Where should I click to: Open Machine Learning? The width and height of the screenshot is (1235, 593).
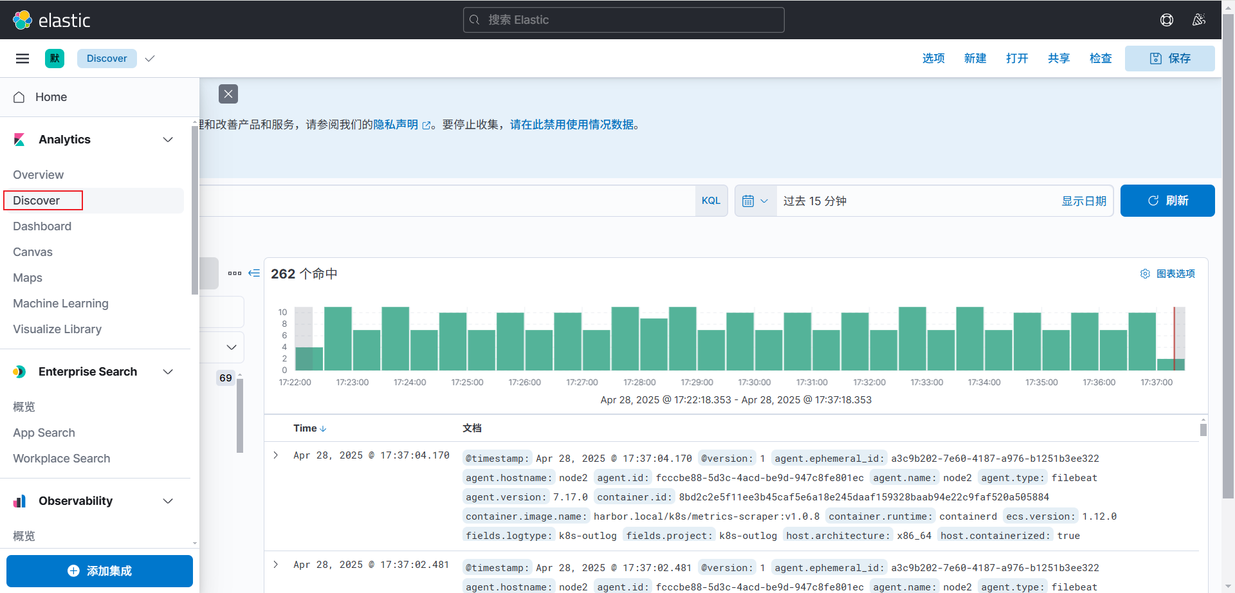[60, 304]
